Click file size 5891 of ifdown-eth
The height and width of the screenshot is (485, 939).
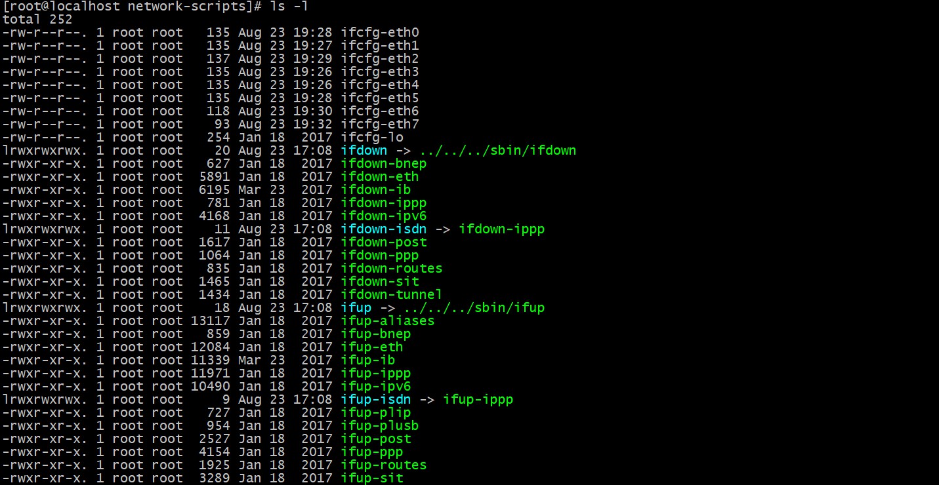(x=215, y=177)
